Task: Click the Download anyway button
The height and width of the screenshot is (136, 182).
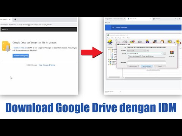Action: [21, 56]
